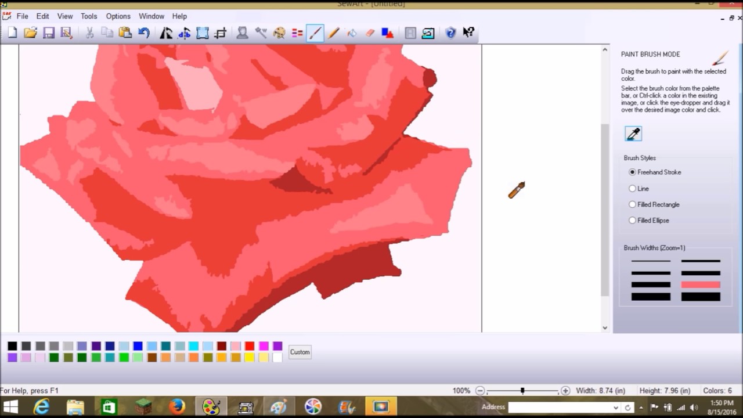Select the paint bucket fill icon
The width and height of the screenshot is (743, 418).
(352, 33)
